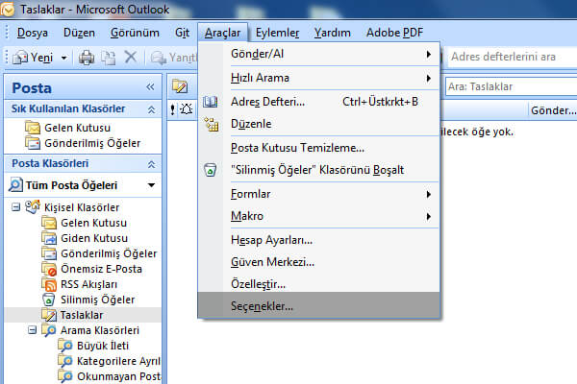The image size is (577, 384).
Task: Collapse Sık Kullanılan Klasörler section
Action: pyautogui.click(x=151, y=109)
